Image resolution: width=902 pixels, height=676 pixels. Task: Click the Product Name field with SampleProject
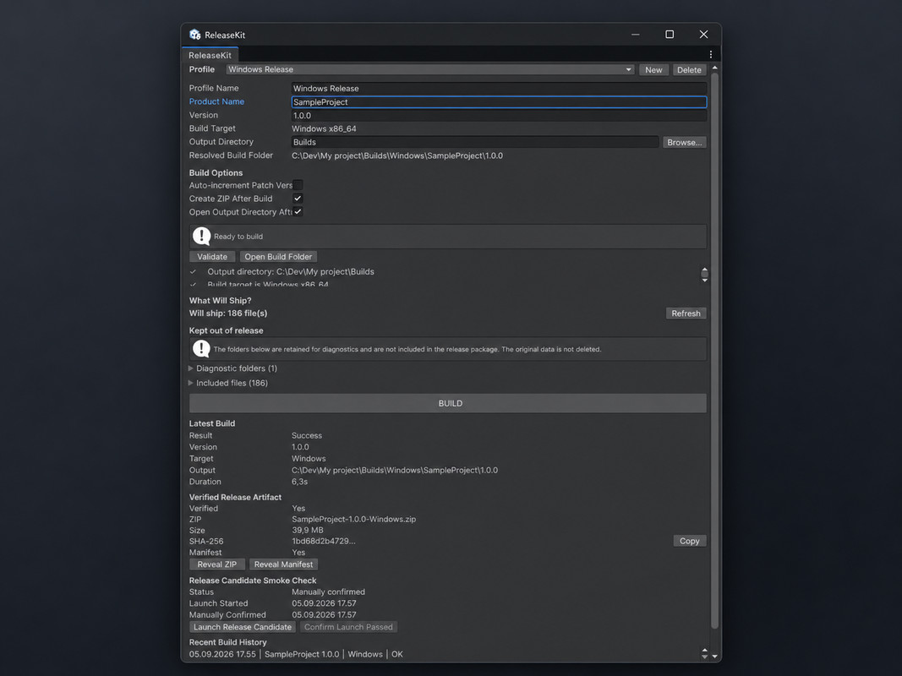pos(499,101)
